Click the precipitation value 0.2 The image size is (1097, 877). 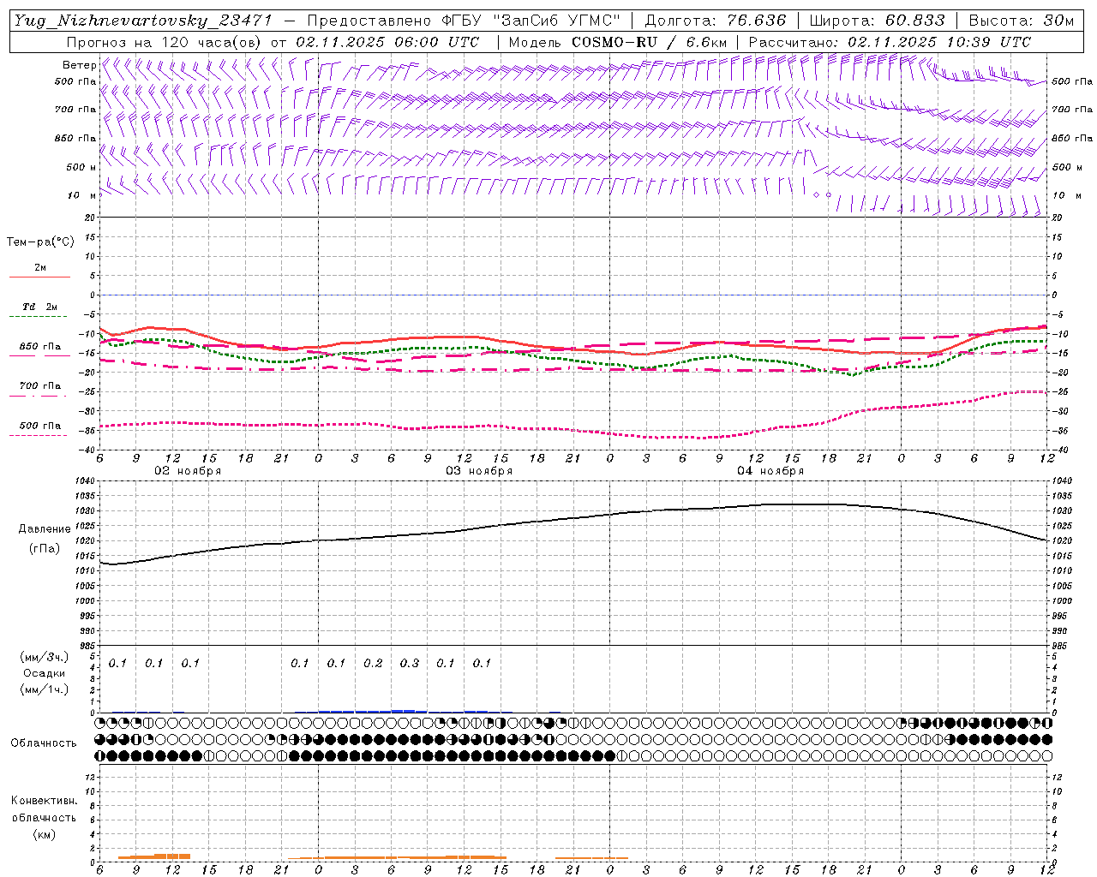(x=373, y=663)
